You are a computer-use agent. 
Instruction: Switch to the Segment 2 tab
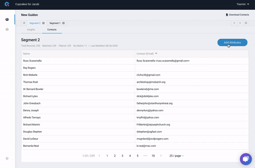(35, 23)
